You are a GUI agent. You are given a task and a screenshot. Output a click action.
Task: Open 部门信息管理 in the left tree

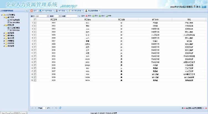pyautogui.click(x=15, y=20)
